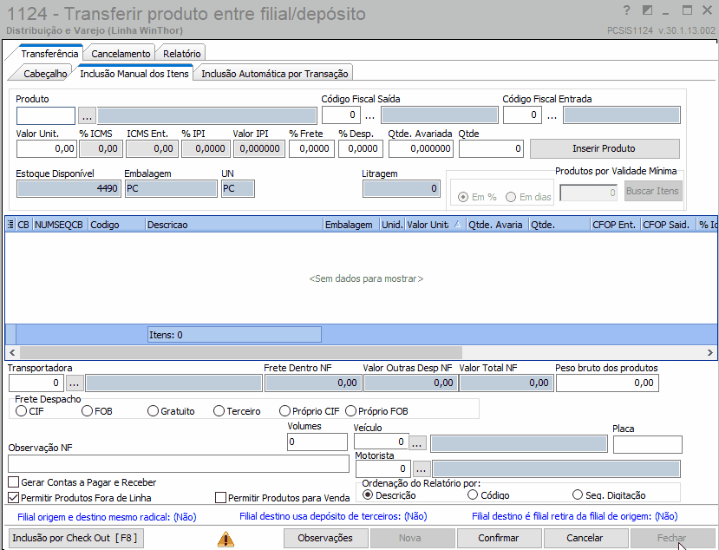Check Permitir Produtos para Venda
719x550 pixels.
pos(220,498)
